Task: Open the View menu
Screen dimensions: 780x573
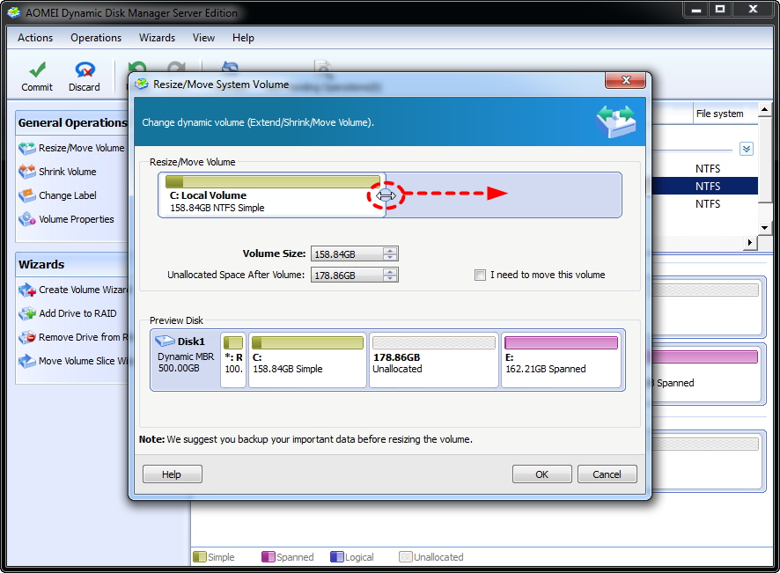Action: click(x=204, y=38)
